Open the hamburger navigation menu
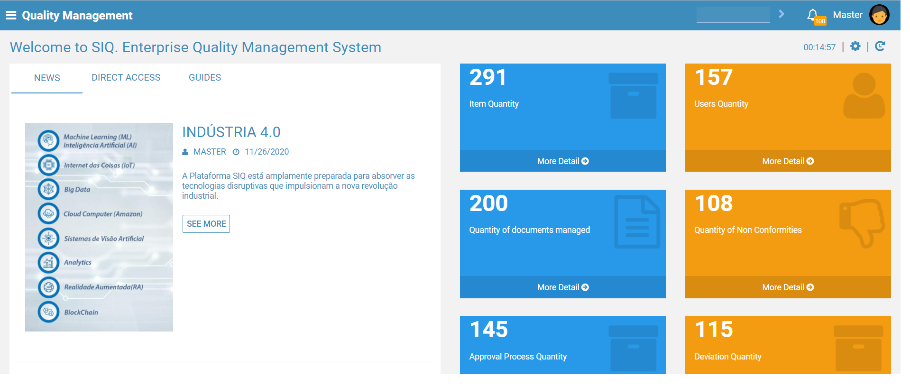 click(11, 15)
